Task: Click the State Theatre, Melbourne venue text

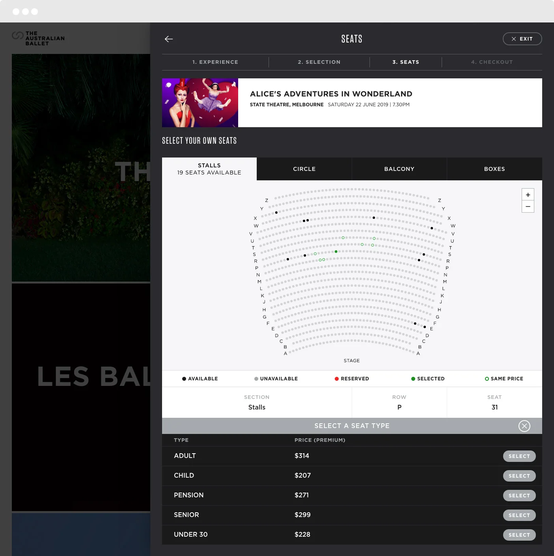Action: click(x=287, y=105)
